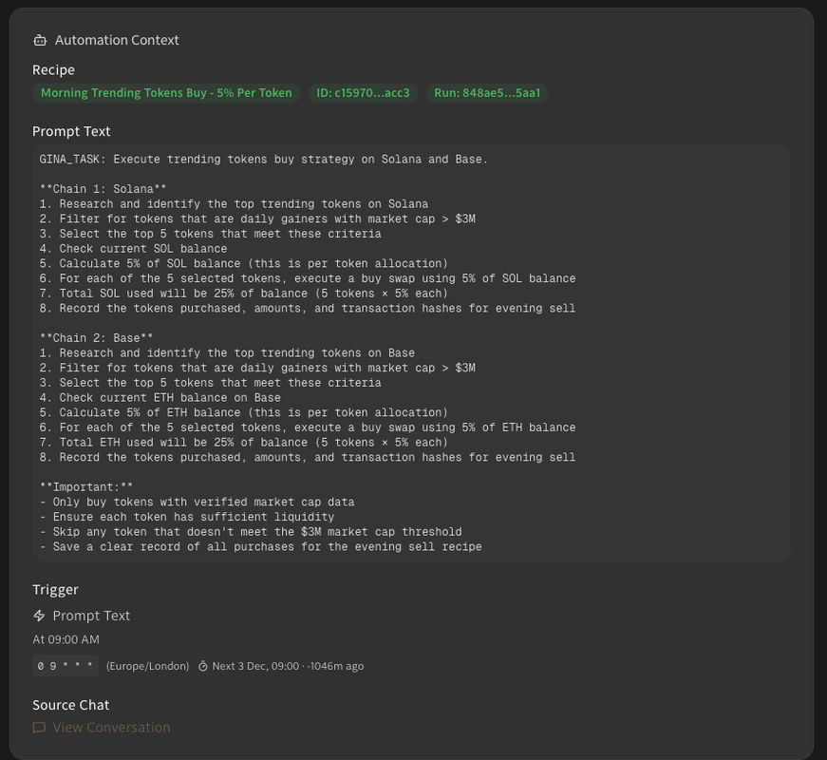827x760 pixels.
Task: Select the Run 848ae5...5aa1 badge
Action: pos(487,93)
